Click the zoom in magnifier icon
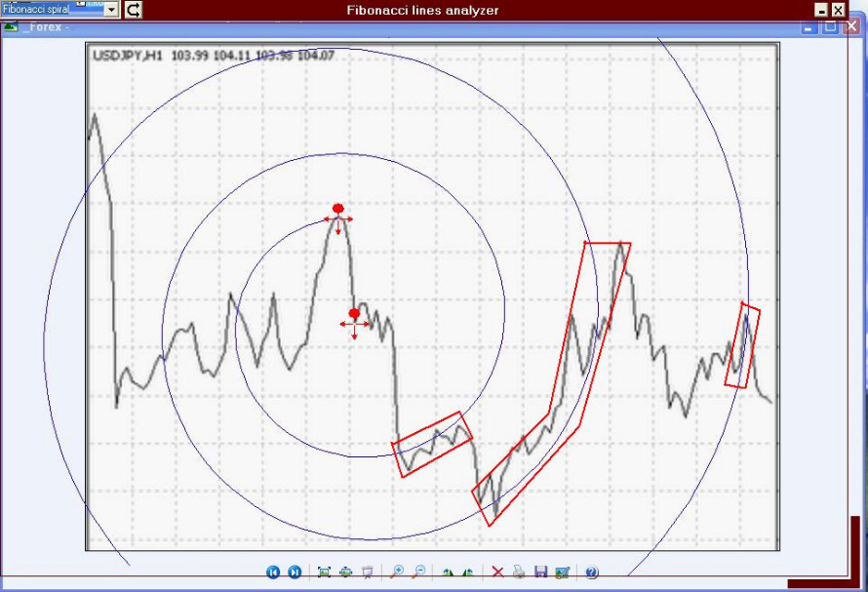This screenshot has height=592, width=868. [397, 572]
